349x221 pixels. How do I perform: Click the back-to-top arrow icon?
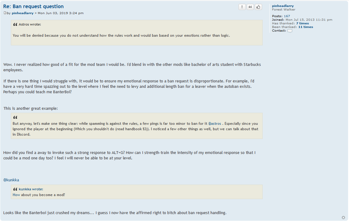tap(343, 217)
